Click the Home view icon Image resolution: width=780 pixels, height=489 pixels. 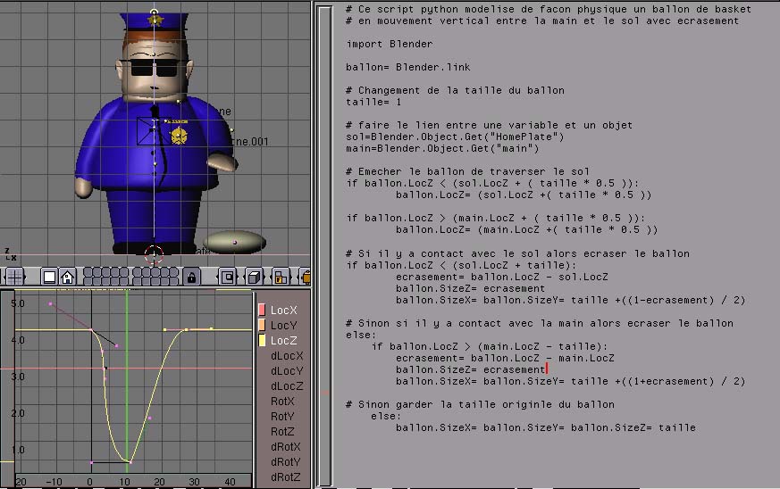tap(67, 277)
